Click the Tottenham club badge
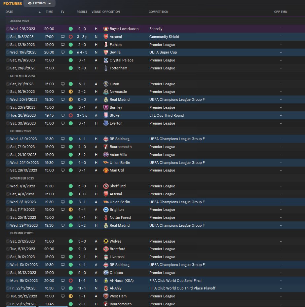Screen dimensions: 305x307 pos(106,68)
